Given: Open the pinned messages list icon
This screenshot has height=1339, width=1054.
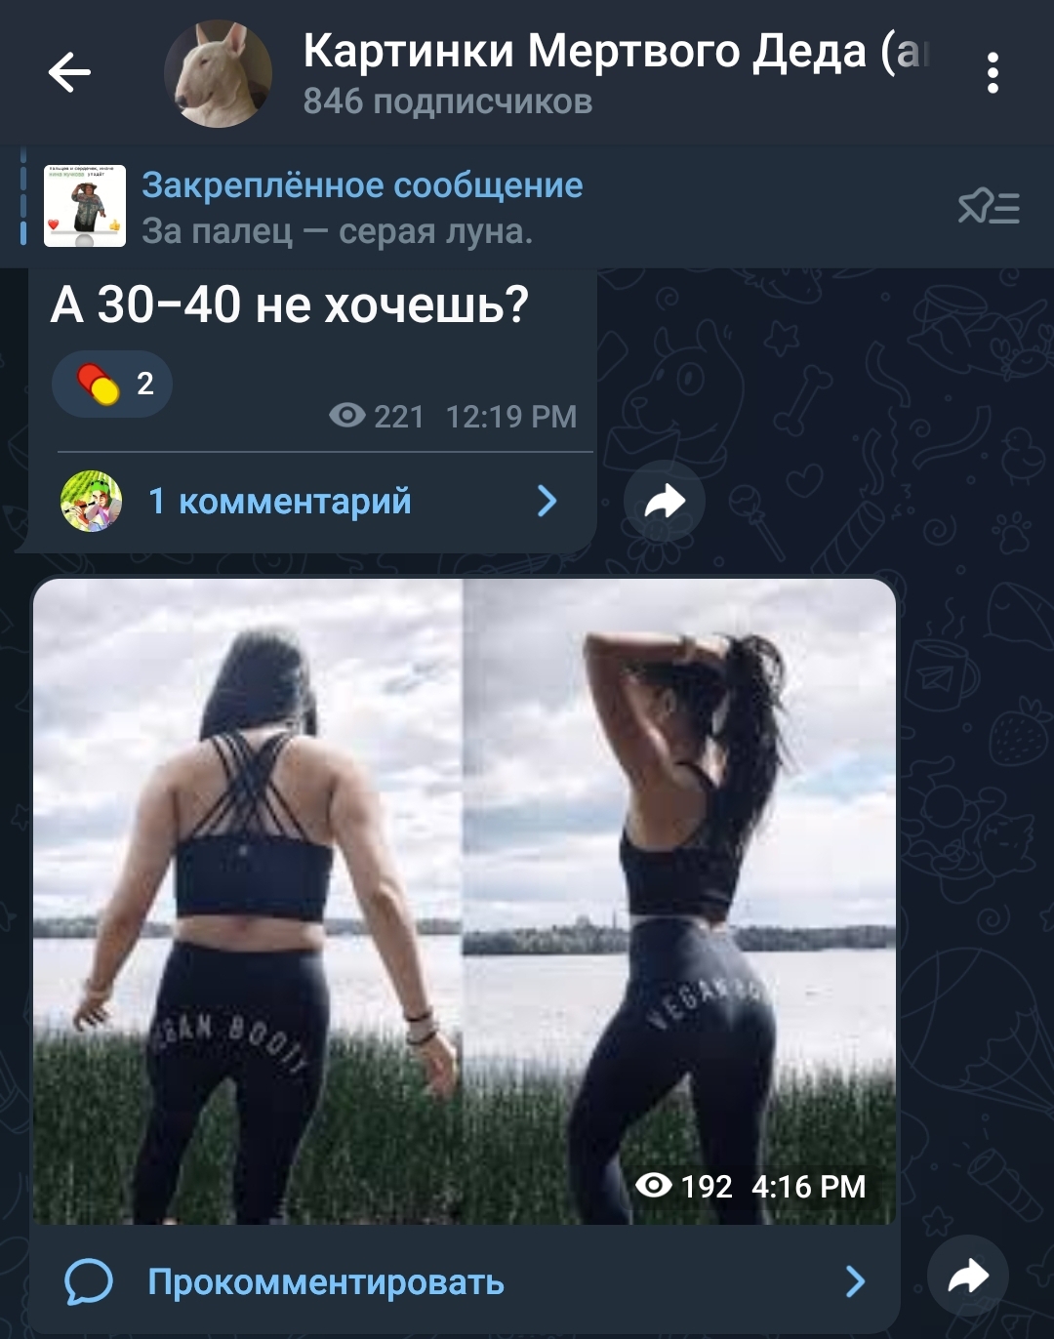Looking at the screenshot, I should tap(989, 206).
